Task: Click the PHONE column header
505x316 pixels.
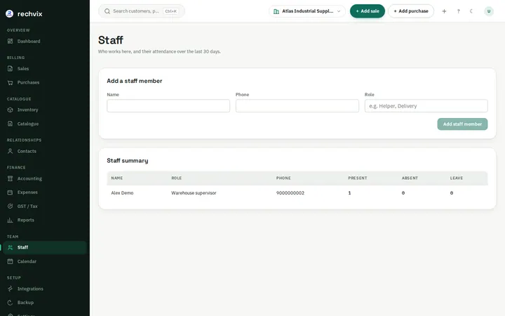Action: coord(283,178)
